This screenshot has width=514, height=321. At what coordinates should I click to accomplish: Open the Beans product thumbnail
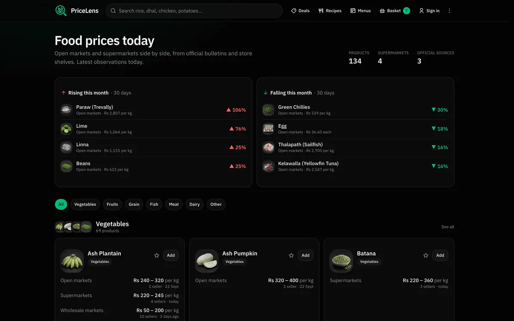(x=66, y=166)
